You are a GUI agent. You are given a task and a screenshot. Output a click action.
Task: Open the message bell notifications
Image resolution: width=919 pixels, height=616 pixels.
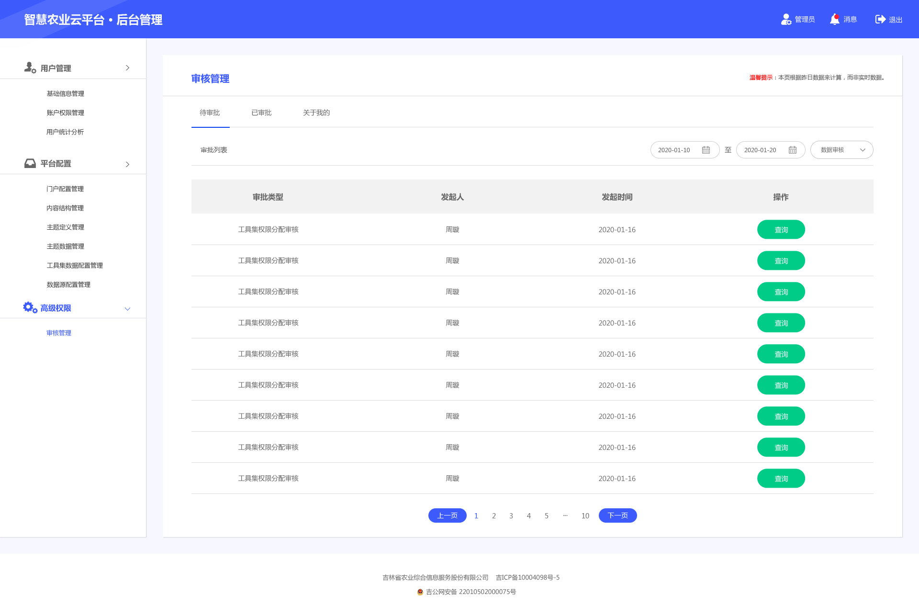pos(835,19)
